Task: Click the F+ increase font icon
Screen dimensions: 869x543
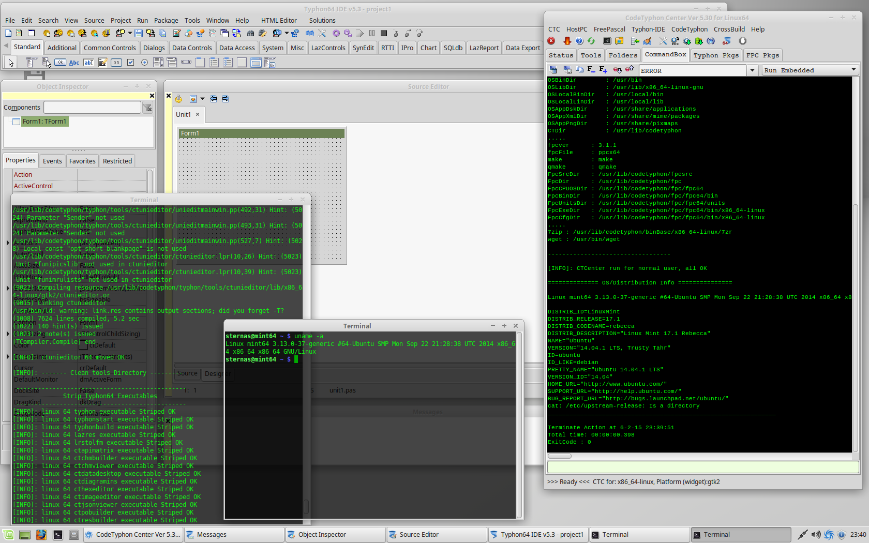Action: [x=603, y=69]
